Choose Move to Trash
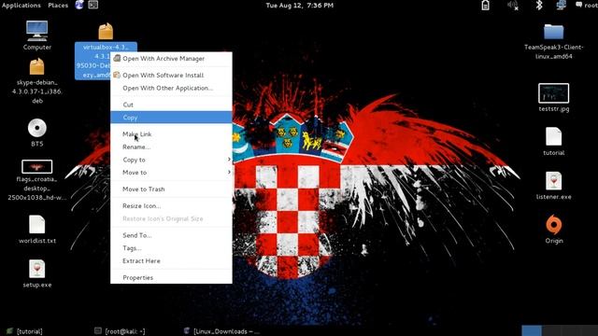This screenshot has width=598, height=336. pos(171,189)
